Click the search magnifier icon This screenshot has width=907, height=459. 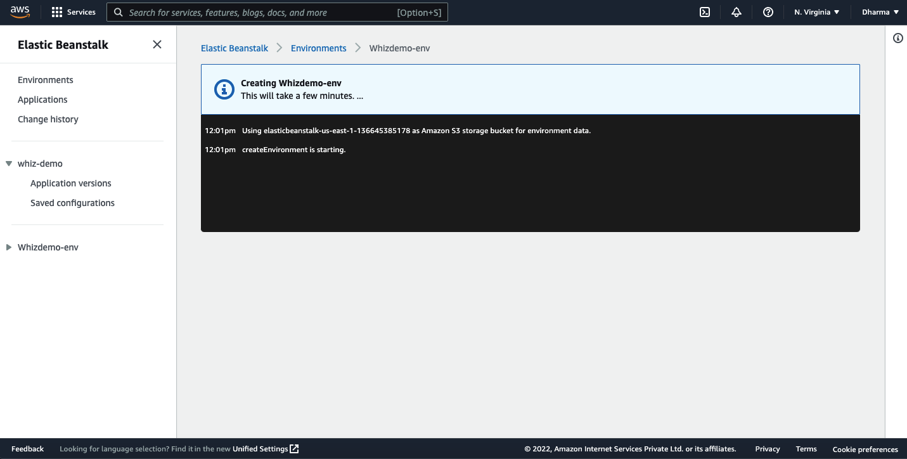pos(118,12)
